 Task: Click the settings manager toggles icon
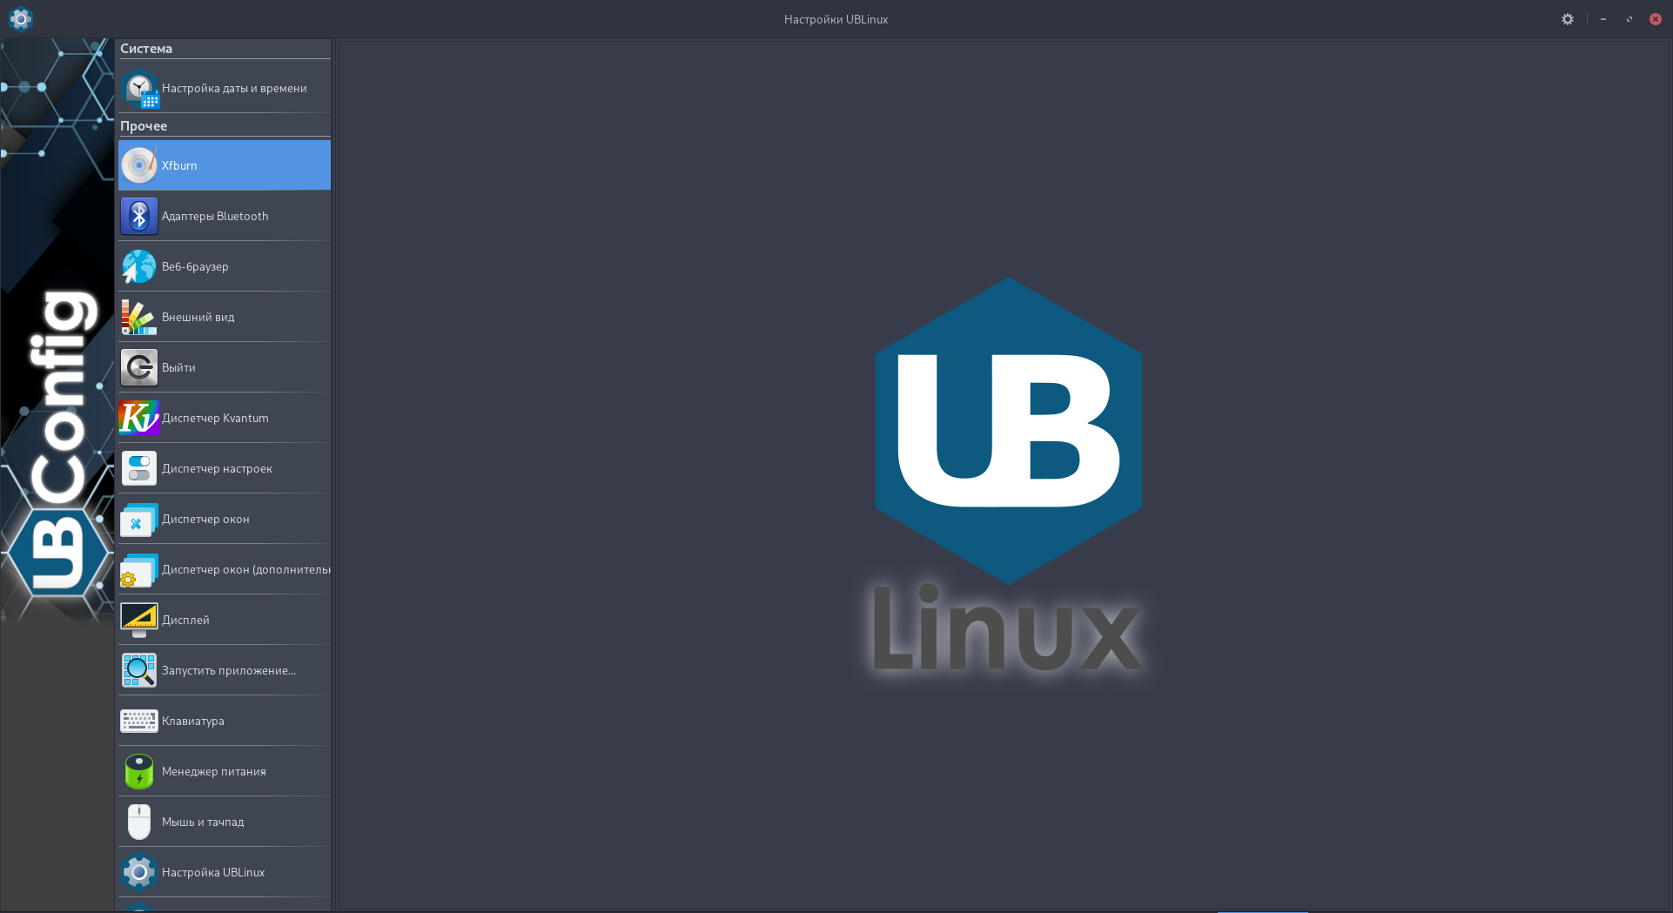pos(139,468)
